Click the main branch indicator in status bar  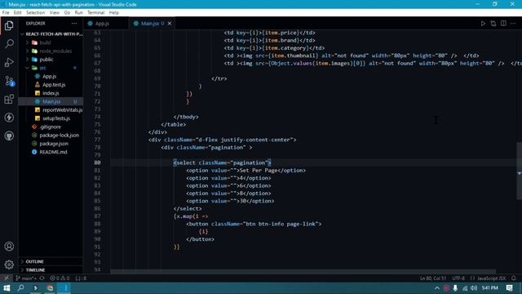[26, 278]
